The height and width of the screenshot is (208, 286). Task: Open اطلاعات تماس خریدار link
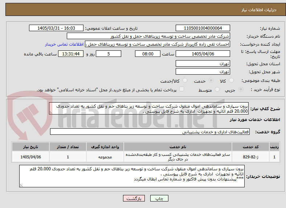[64, 44]
